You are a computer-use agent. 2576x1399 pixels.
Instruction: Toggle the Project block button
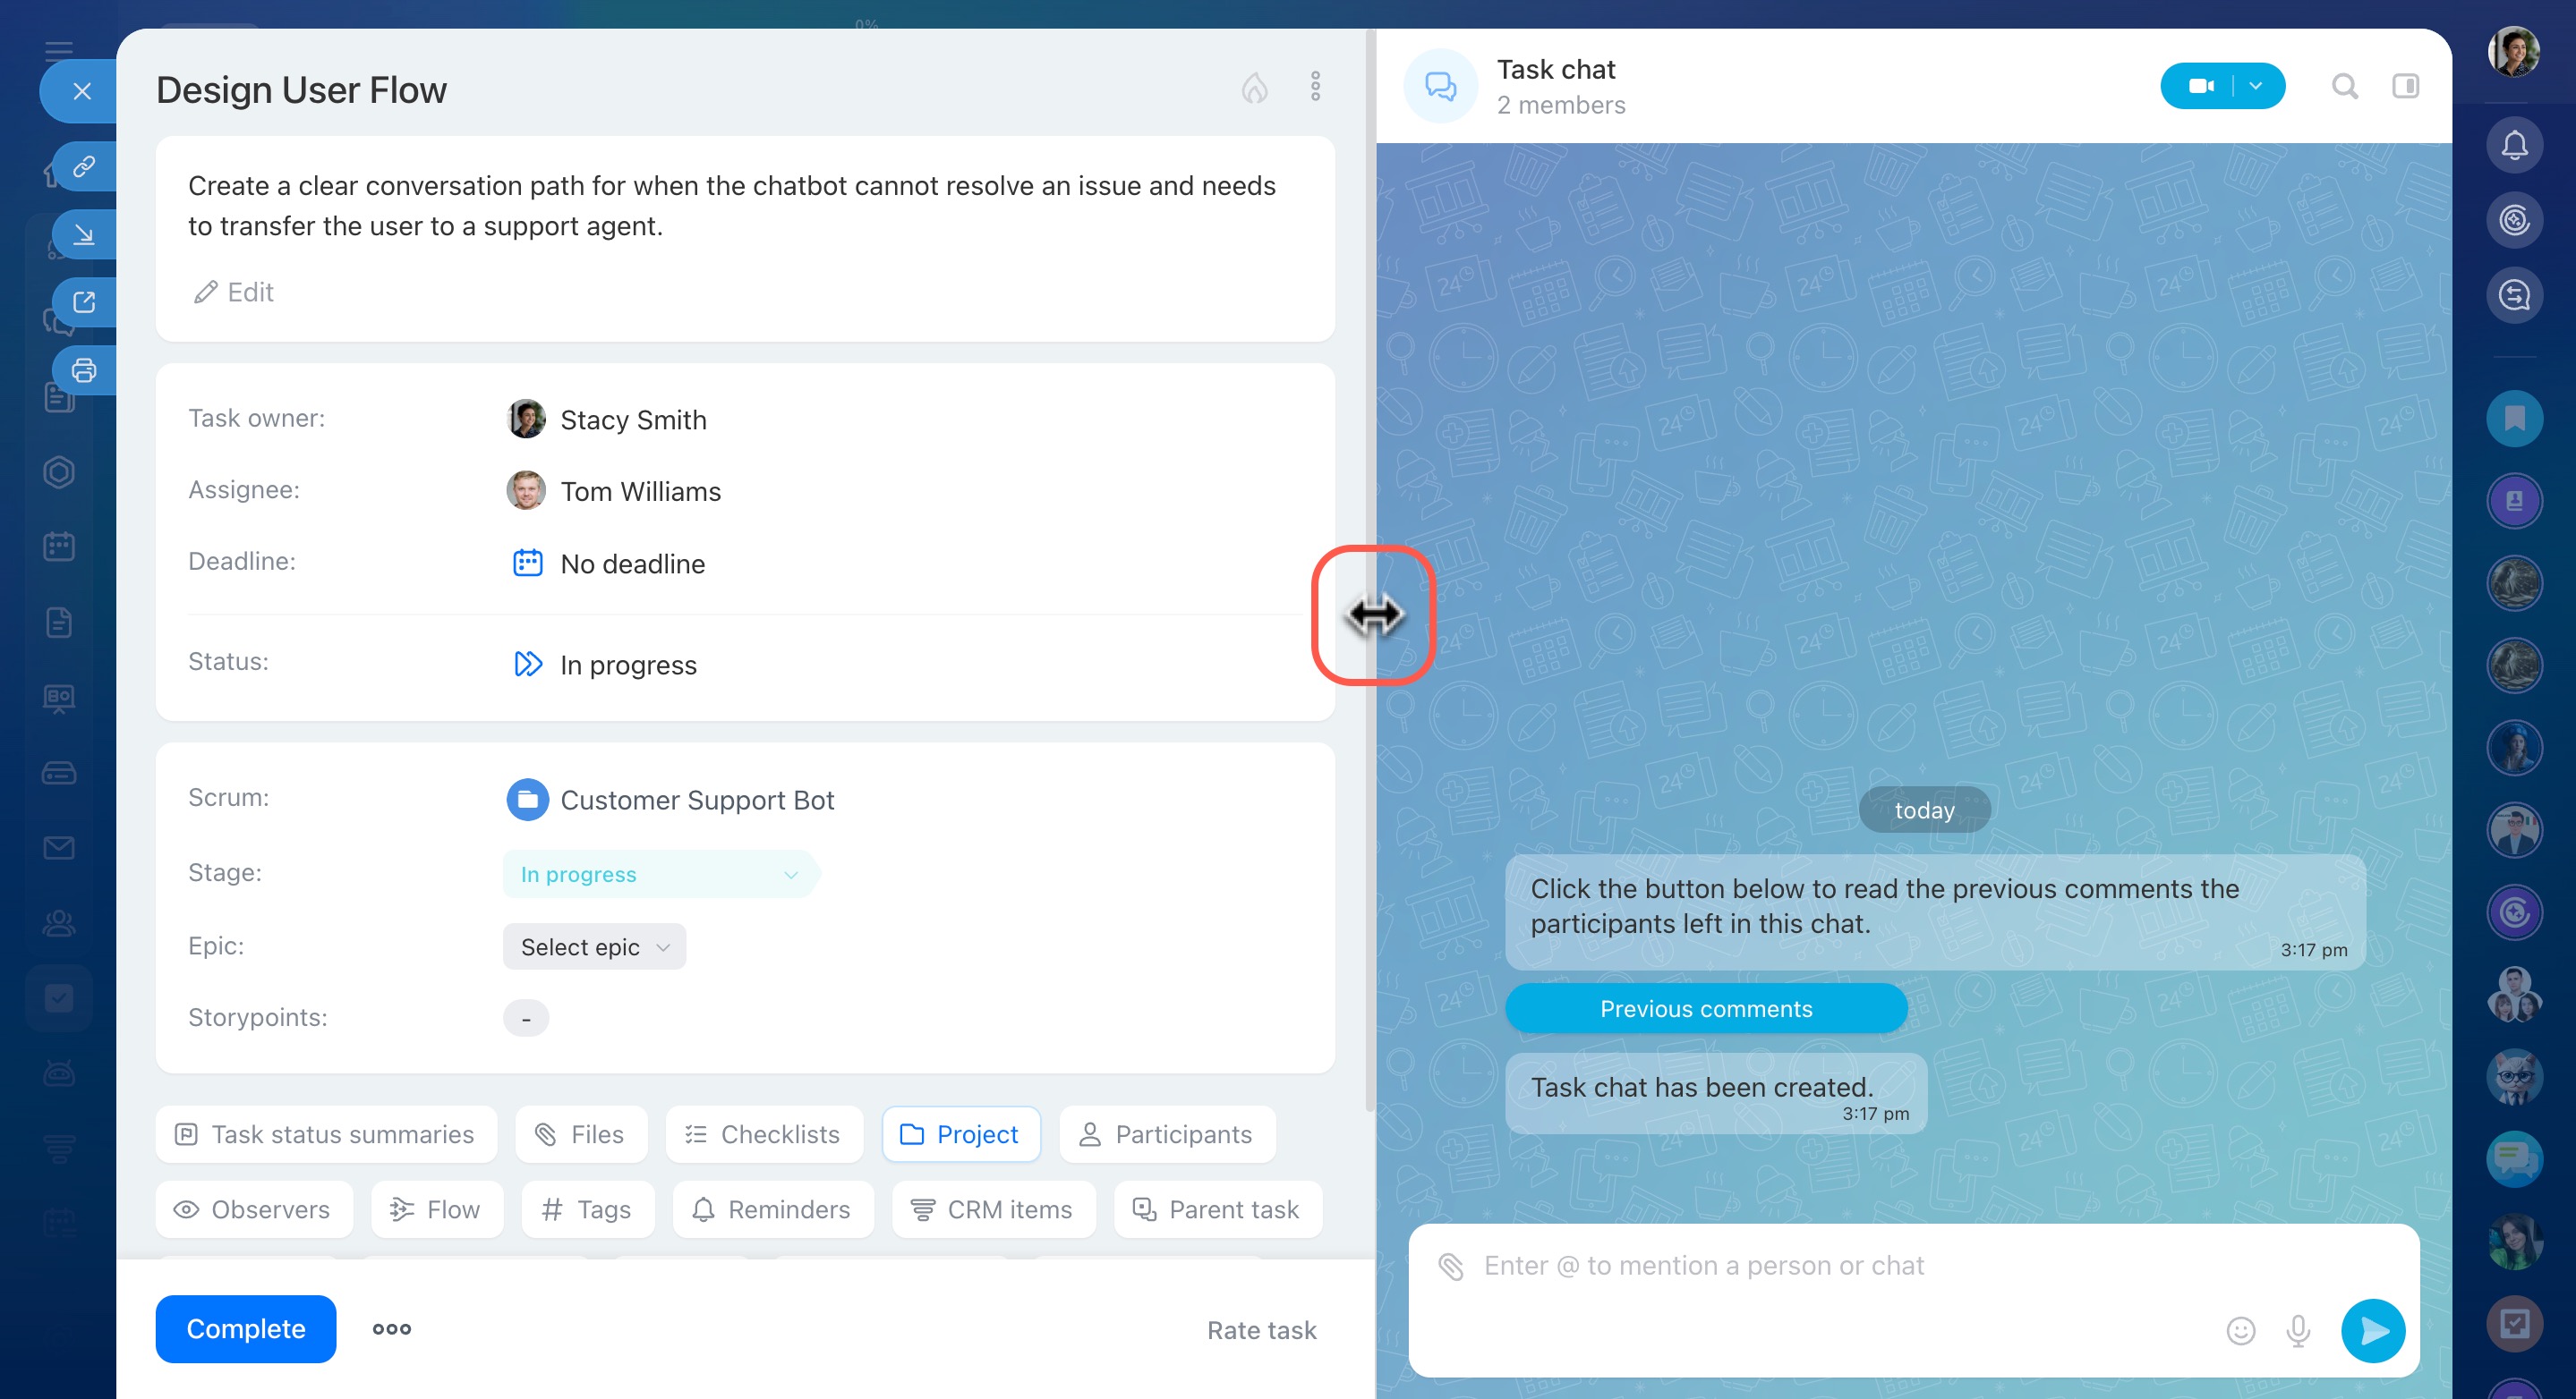[x=960, y=1134]
